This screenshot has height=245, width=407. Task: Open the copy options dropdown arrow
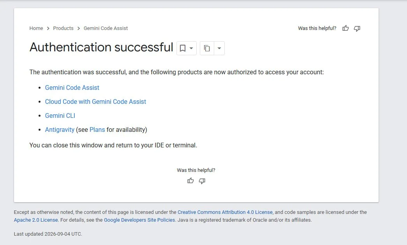(219, 48)
